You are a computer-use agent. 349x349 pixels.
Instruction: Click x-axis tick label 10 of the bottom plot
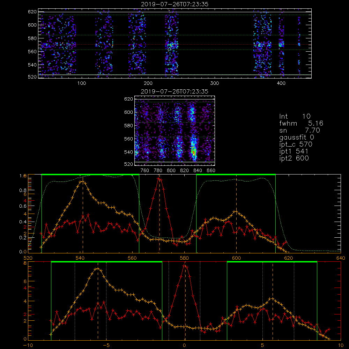tap(341, 346)
